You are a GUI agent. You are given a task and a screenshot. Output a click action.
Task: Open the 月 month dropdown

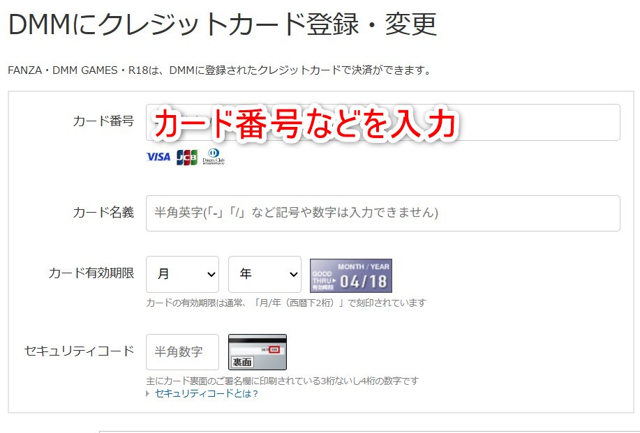182,274
